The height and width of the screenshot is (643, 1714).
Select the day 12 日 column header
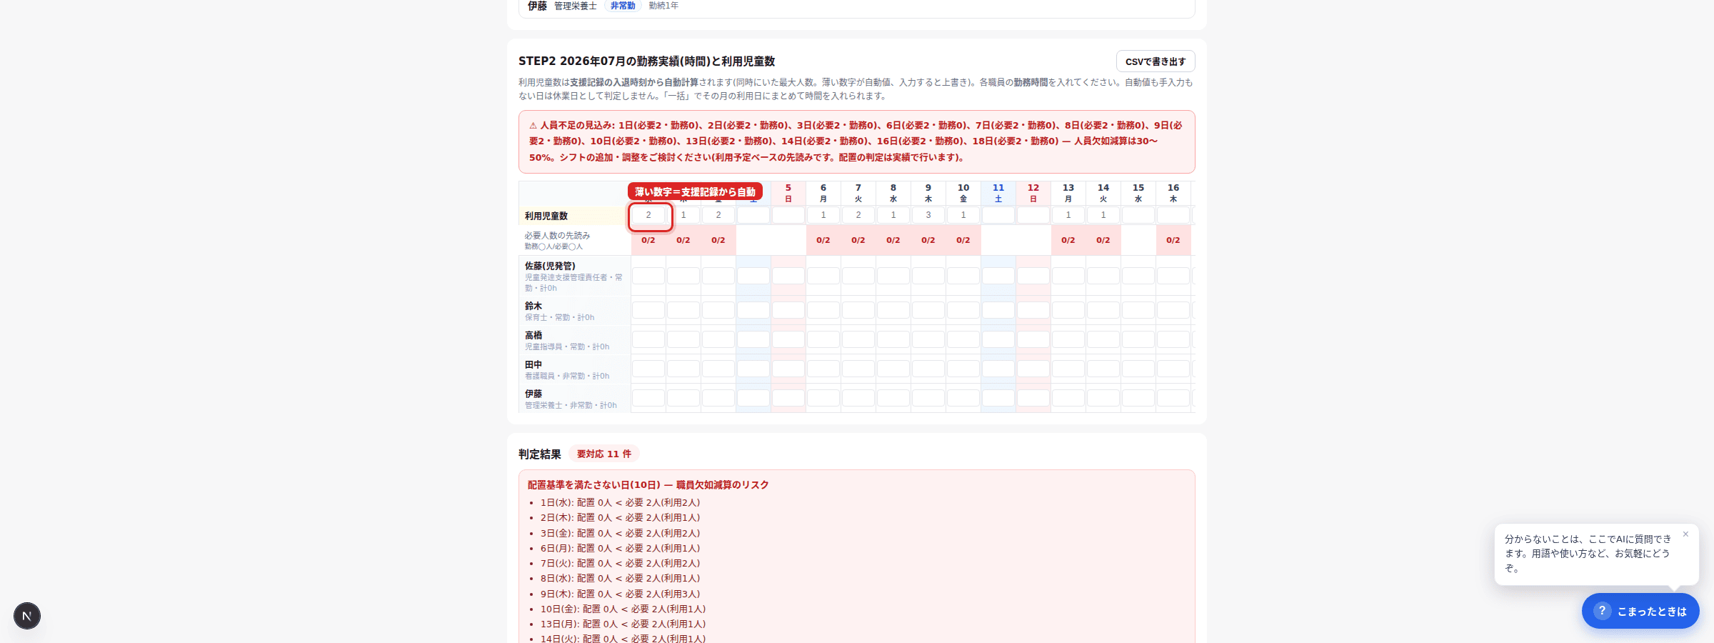pyautogui.click(x=1033, y=193)
